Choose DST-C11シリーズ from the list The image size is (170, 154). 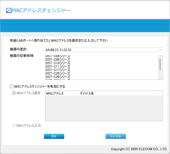tap(58, 66)
